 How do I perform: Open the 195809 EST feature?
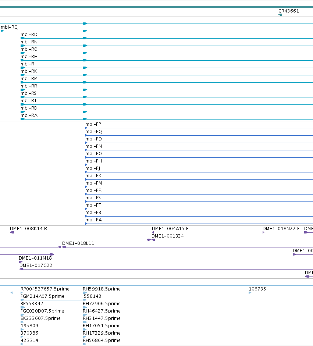click(x=29, y=326)
